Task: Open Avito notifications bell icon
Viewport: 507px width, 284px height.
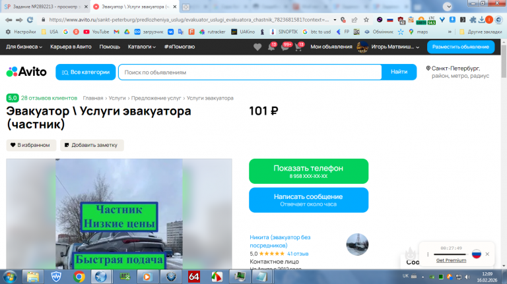Action: [271, 47]
